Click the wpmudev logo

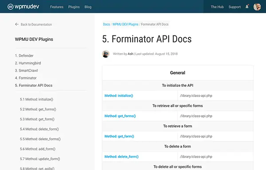tap(23, 7)
